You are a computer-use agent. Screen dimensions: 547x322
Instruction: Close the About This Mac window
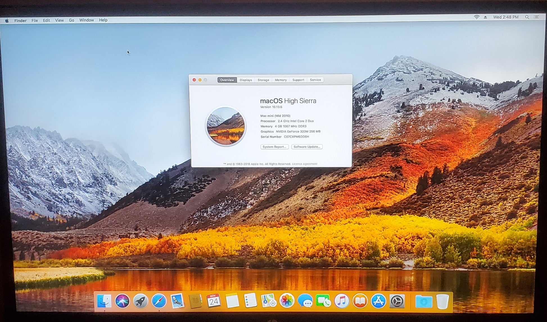point(194,80)
